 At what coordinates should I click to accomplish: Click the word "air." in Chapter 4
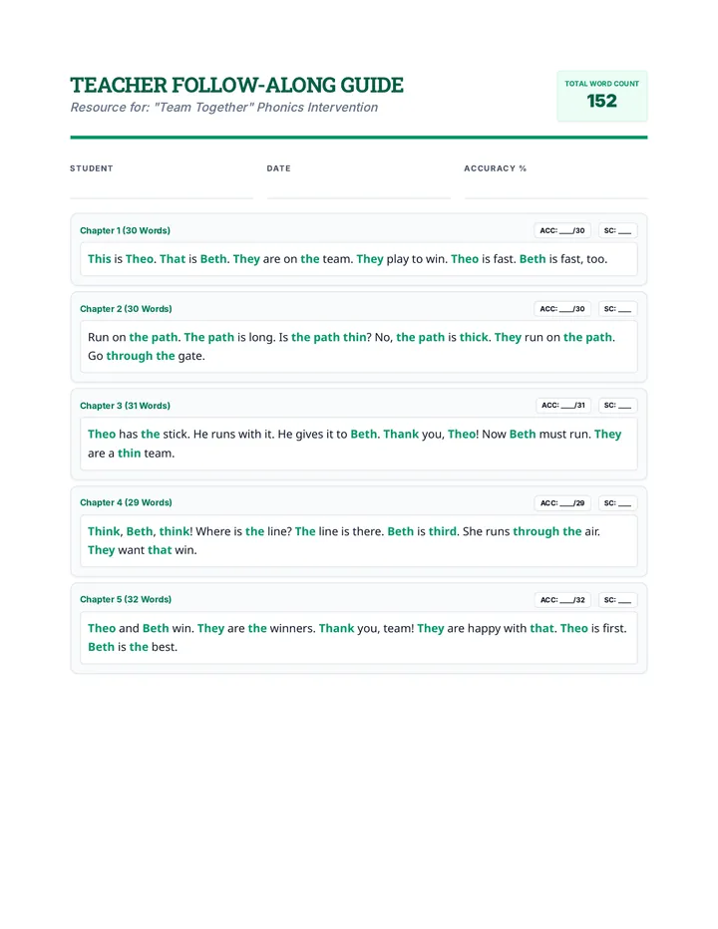point(592,531)
